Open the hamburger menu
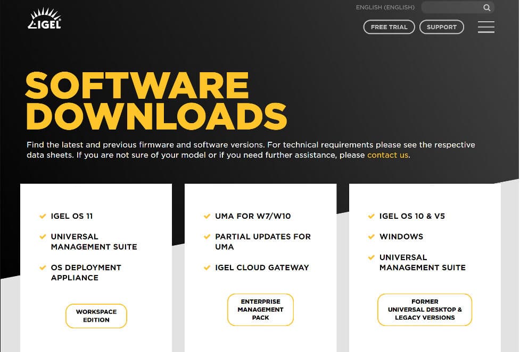The height and width of the screenshot is (352, 520). (486, 27)
